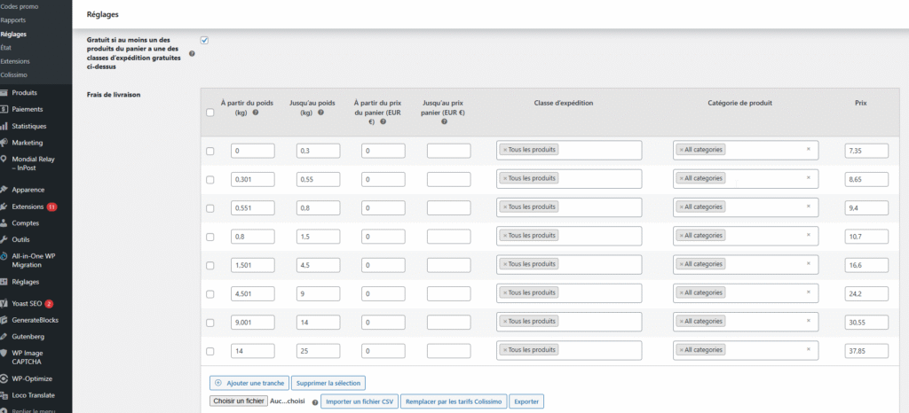909x413 pixels.
Task: Clear category selection with x in 7,35 row
Action: click(808, 150)
